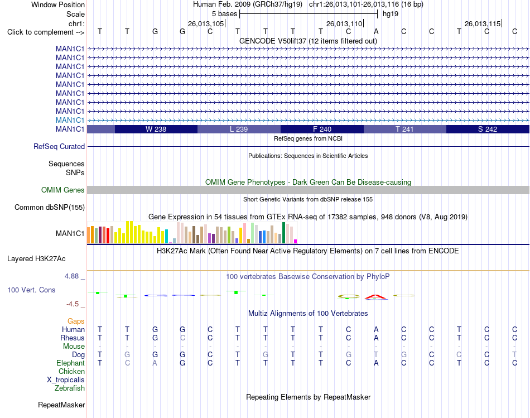This screenshot has width=530, height=418.
Task: Click the 'Click to complement -->' label
Action: (x=46, y=32)
